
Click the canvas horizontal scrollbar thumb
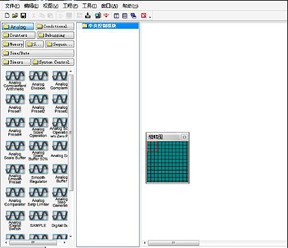tap(173, 243)
